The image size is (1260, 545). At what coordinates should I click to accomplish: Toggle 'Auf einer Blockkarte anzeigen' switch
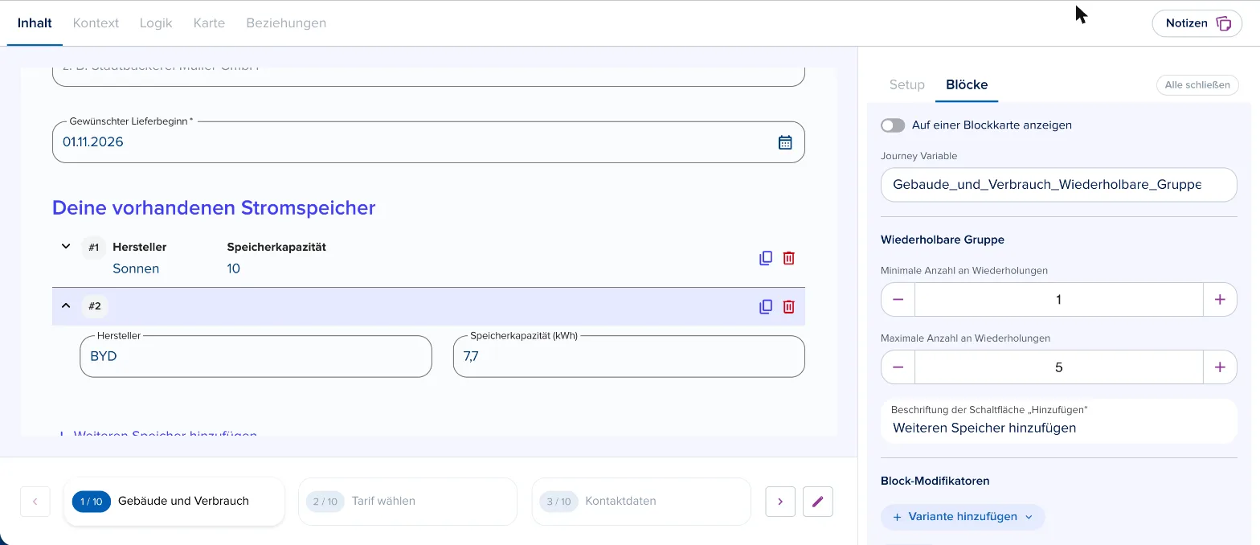pos(893,125)
